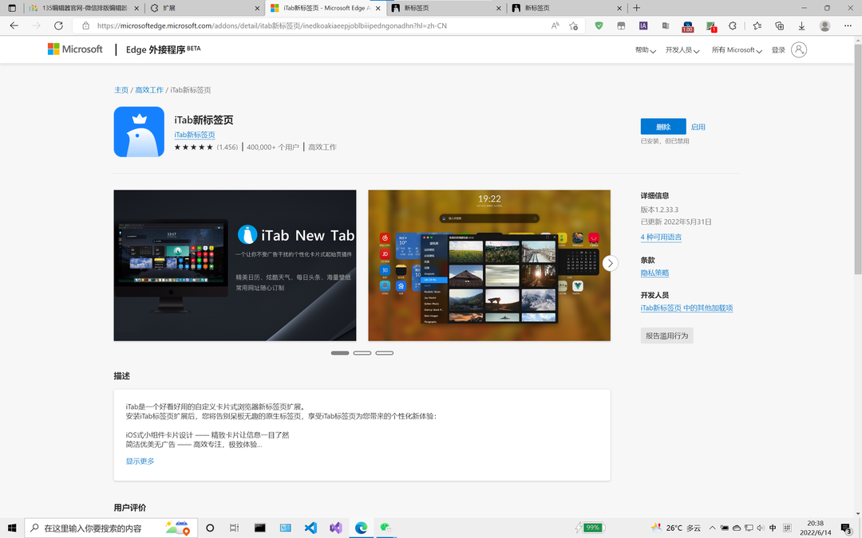Open 主页 breadcrumb link
Screen dimensions: 862x538
pyautogui.click(x=121, y=90)
